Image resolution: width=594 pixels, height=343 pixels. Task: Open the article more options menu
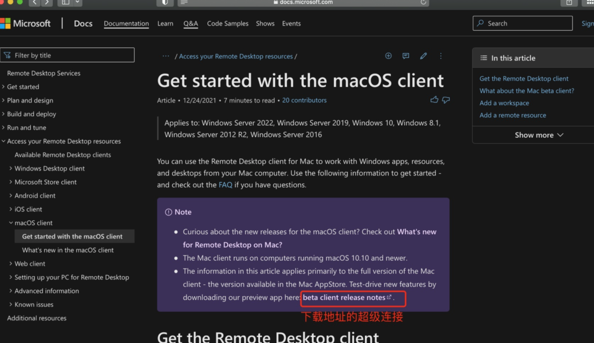441,56
